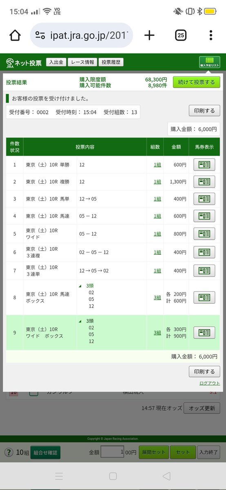Tap the top 印刷する button
226x490 pixels.
(x=204, y=111)
